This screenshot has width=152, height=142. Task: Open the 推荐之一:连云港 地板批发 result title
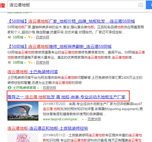(66, 97)
